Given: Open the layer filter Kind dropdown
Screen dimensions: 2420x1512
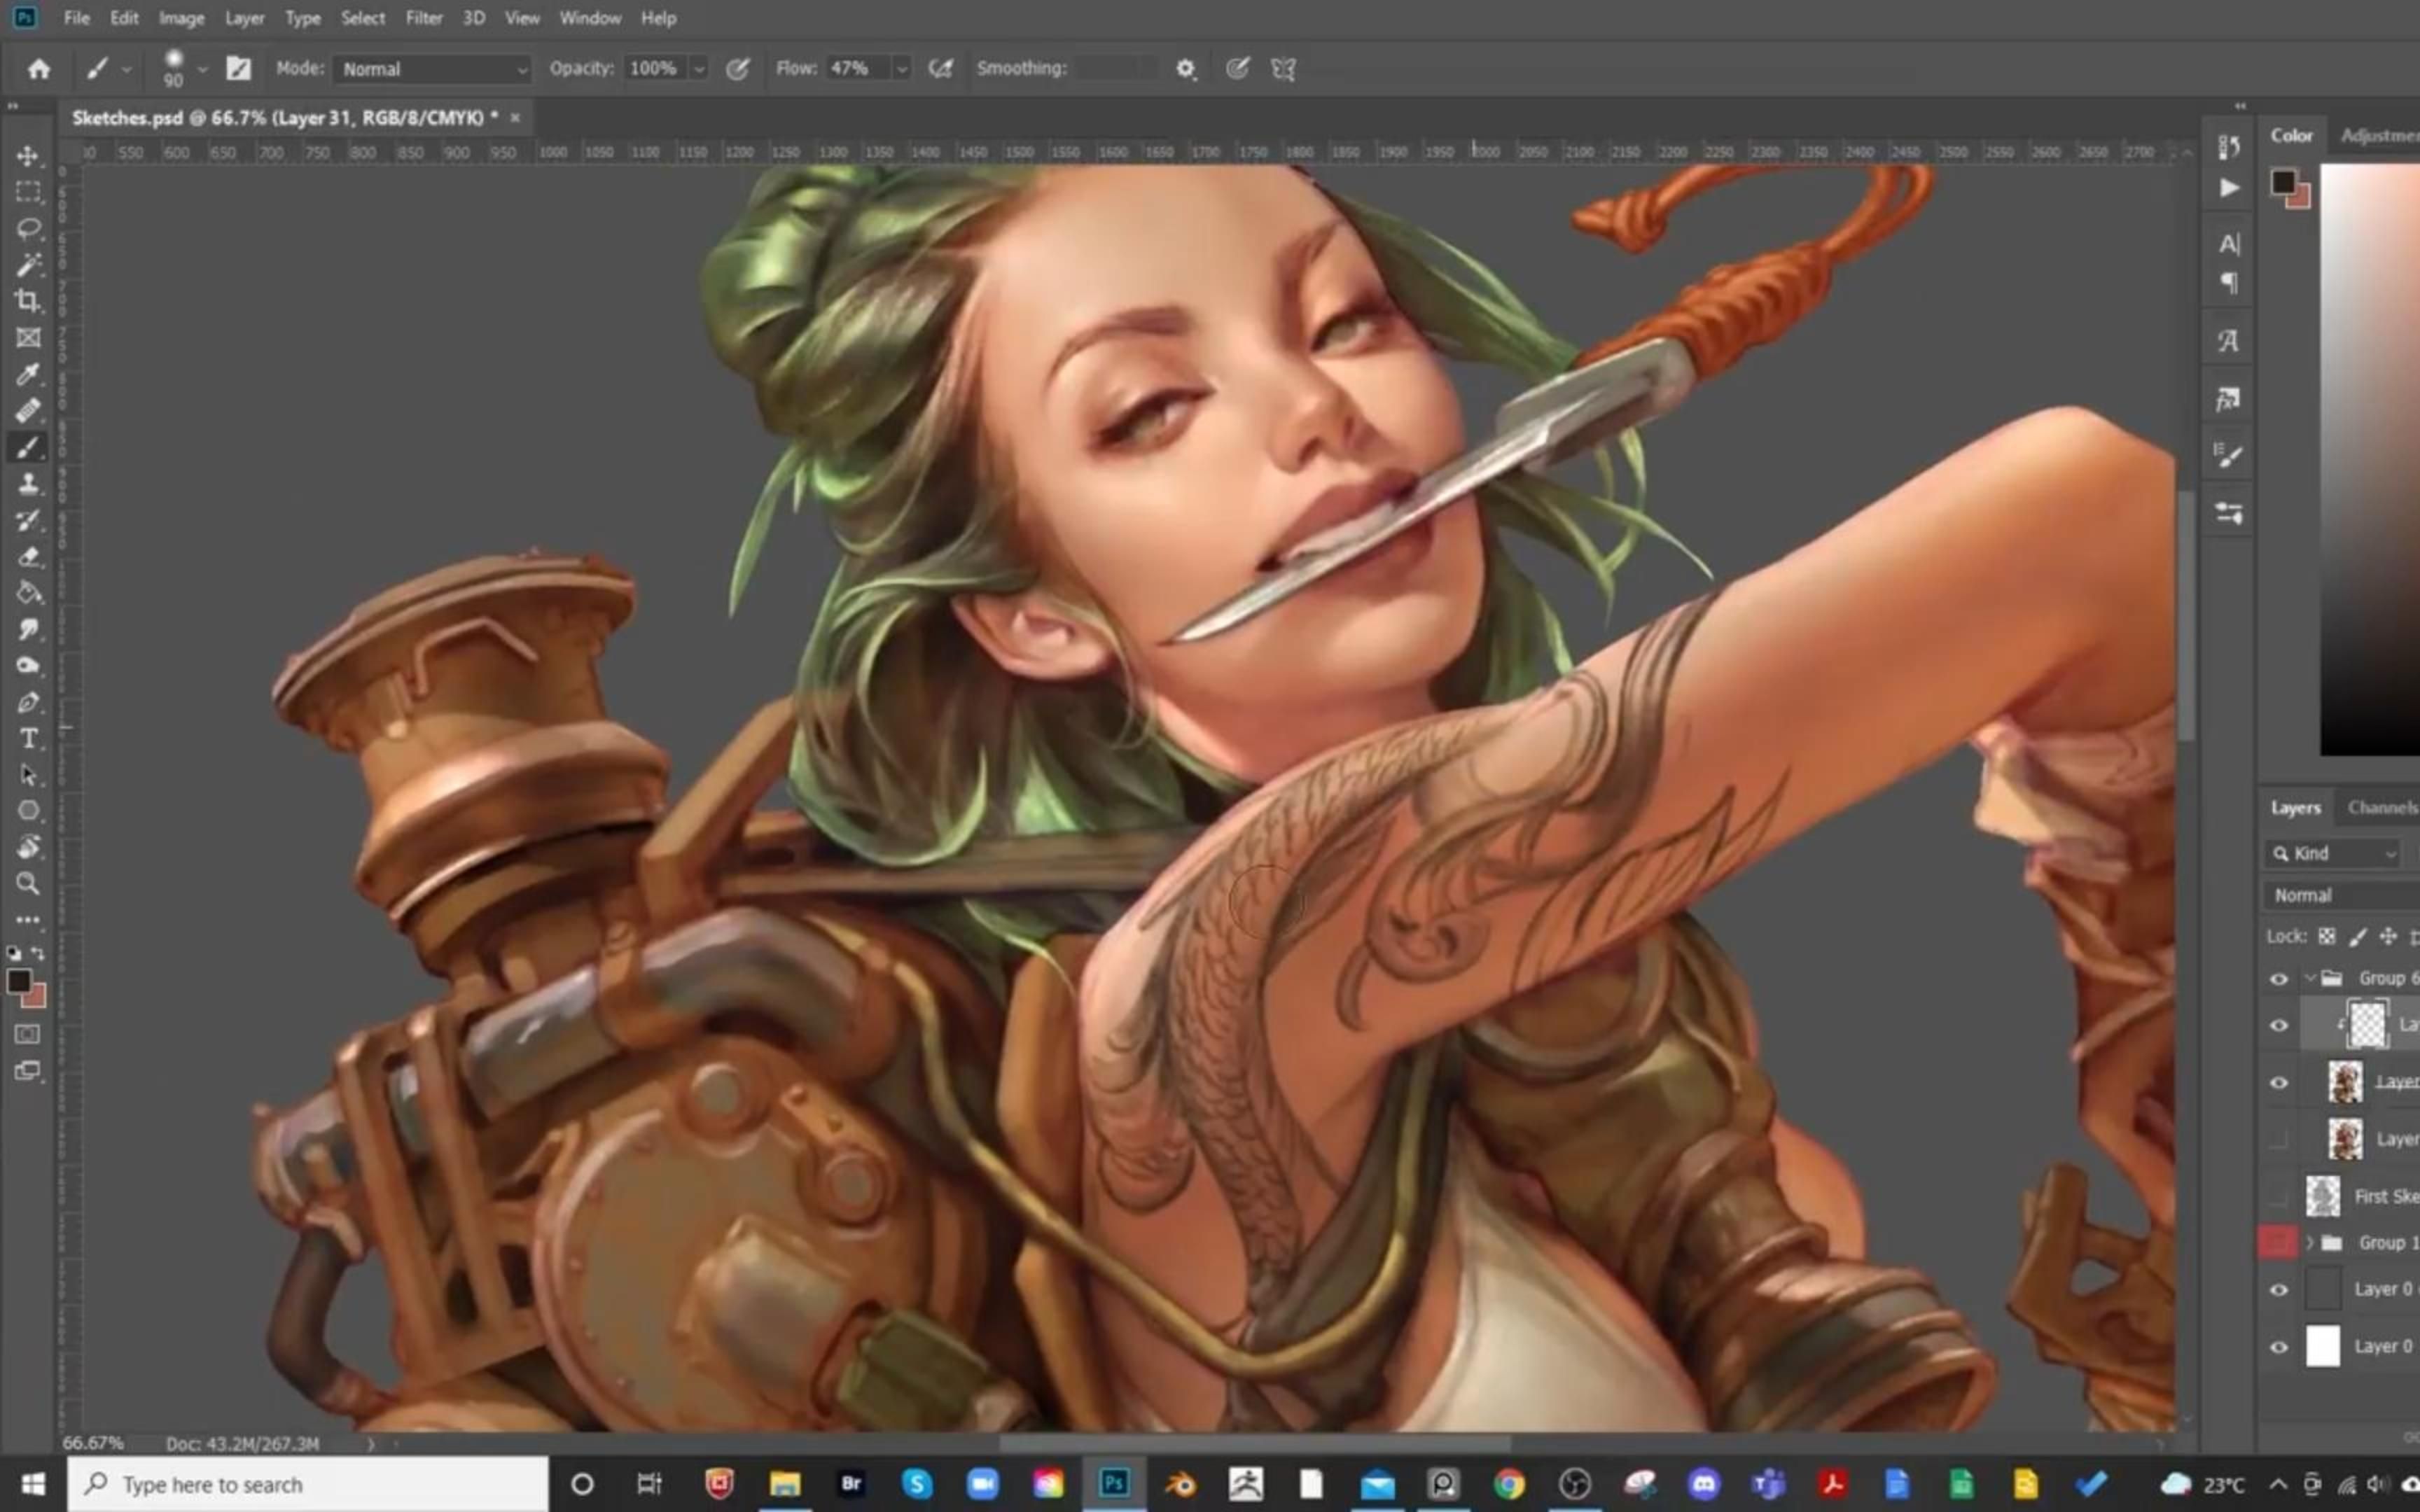Looking at the screenshot, I should click(x=2333, y=853).
